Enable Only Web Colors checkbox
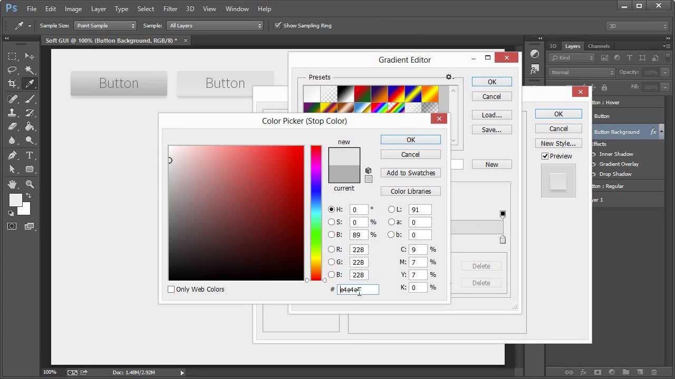 pyautogui.click(x=171, y=290)
